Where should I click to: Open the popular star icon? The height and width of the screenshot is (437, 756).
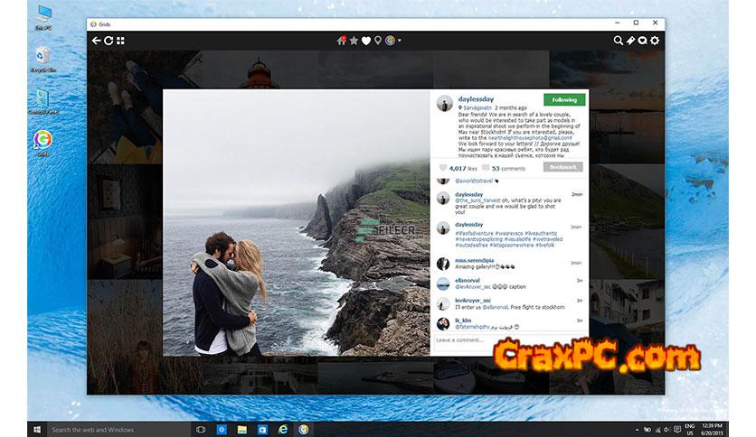pyautogui.click(x=354, y=41)
